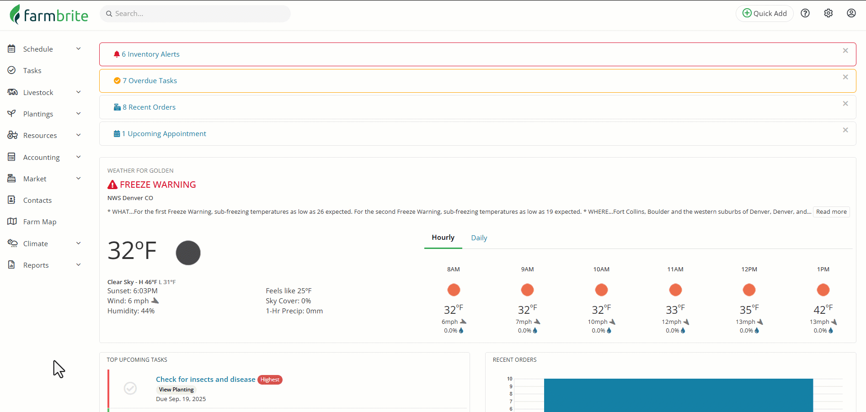866x412 pixels.
Task: Dismiss the Inventory Alerts banner
Action: 845,51
